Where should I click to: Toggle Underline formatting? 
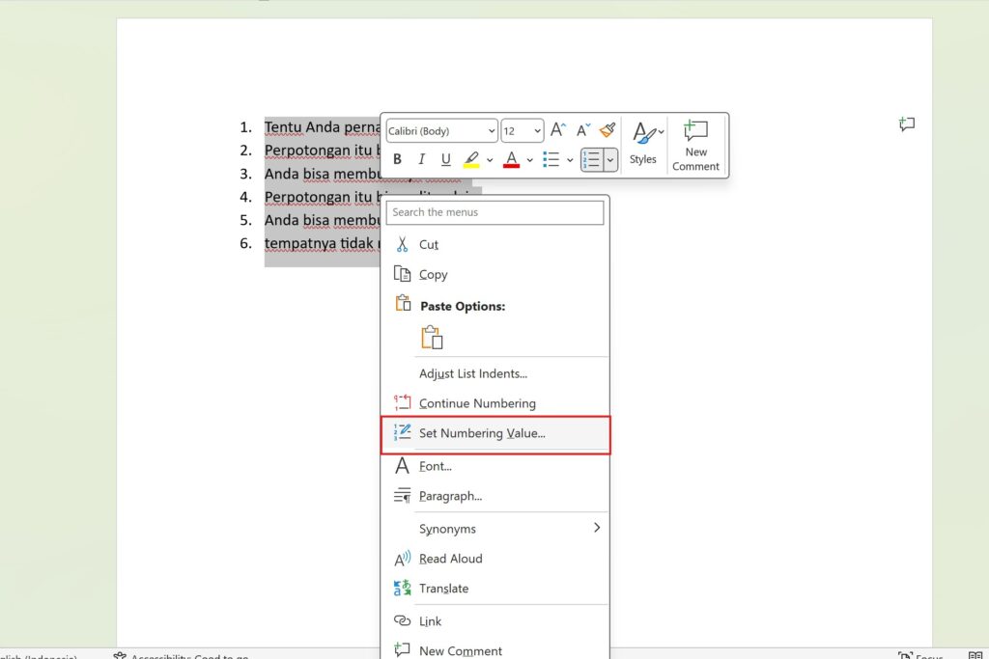[445, 160]
